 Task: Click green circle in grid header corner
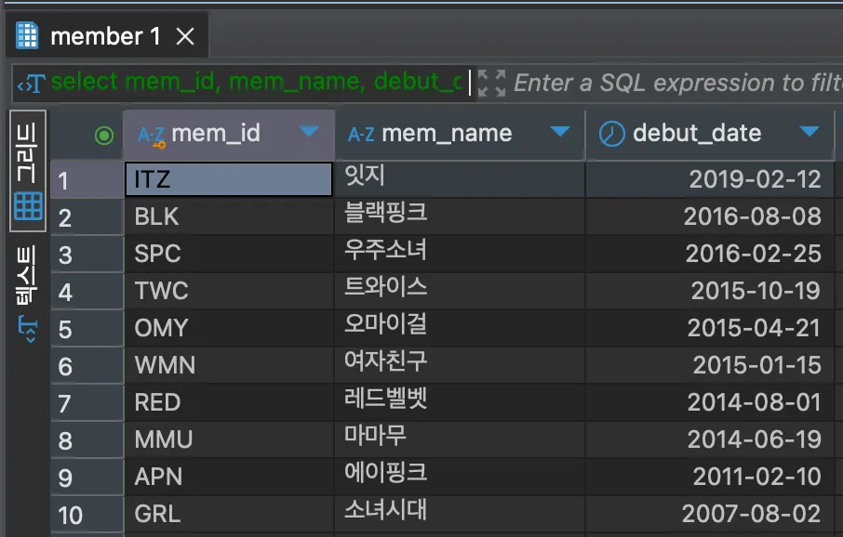[104, 136]
